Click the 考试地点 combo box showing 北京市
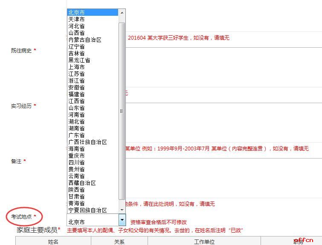This screenshot has height=245, width=322. click(x=92, y=222)
